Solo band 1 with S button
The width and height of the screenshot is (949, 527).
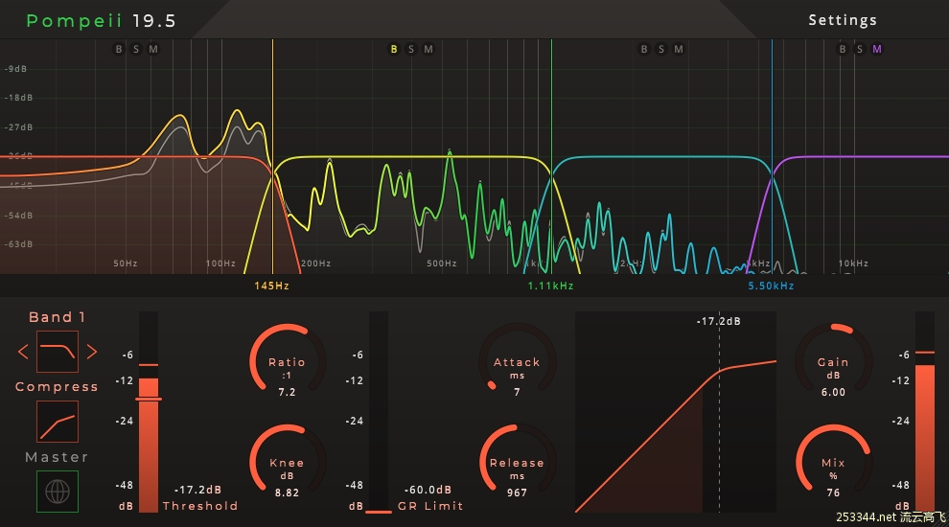[x=136, y=49]
